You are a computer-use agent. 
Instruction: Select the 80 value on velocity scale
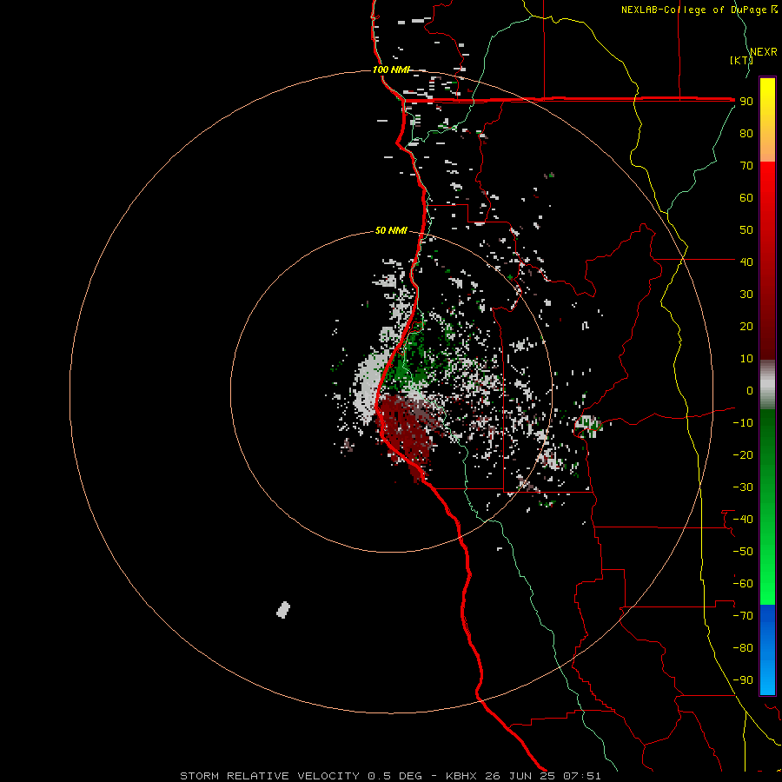click(746, 133)
